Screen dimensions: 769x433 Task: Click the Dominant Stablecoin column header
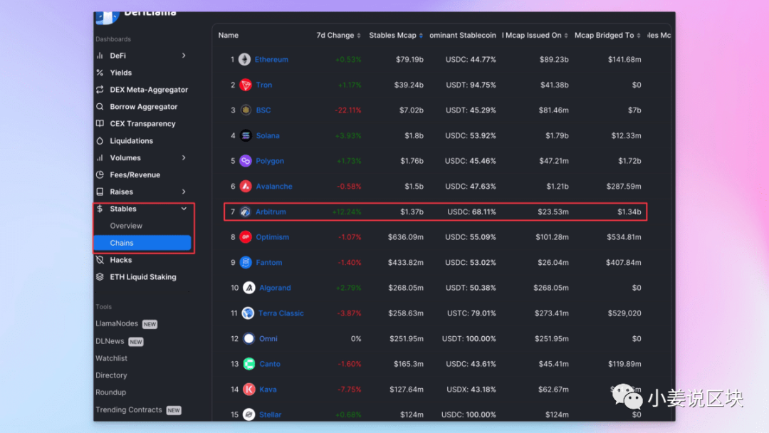point(463,36)
